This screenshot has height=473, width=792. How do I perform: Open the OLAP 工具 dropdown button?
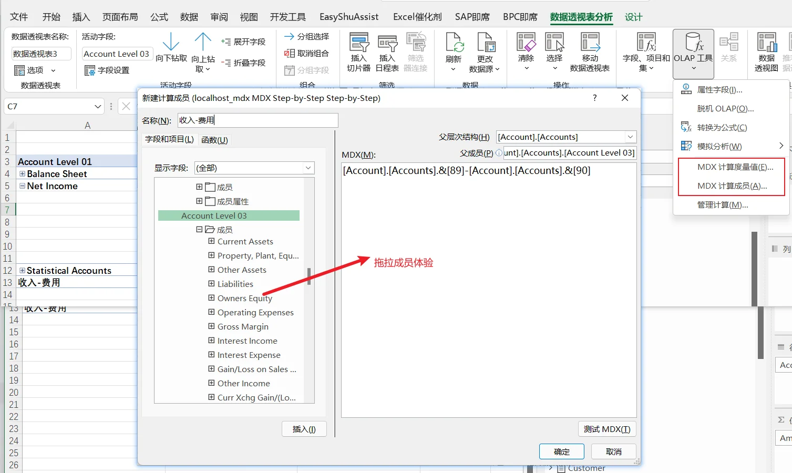[693, 53]
